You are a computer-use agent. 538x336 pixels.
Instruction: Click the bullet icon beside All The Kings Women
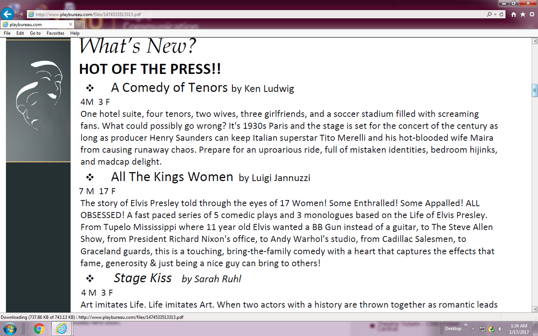[x=90, y=177]
